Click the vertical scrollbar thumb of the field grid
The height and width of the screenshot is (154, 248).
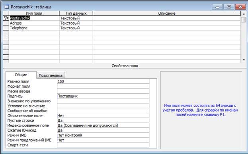click(x=244, y=20)
